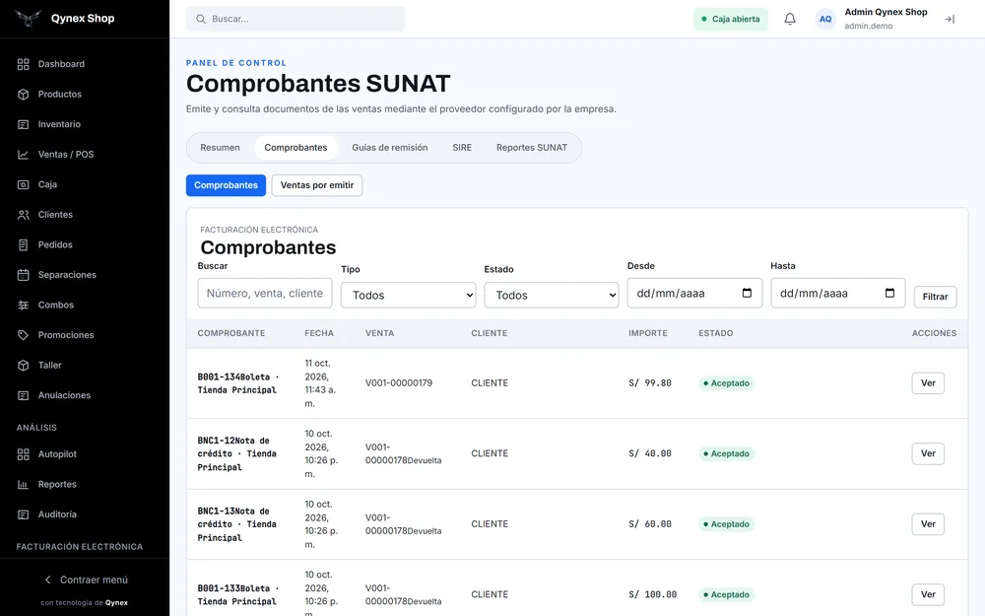Image resolution: width=985 pixels, height=616 pixels.
Task: Click the S/ 40.00 amount
Action: [650, 453]
